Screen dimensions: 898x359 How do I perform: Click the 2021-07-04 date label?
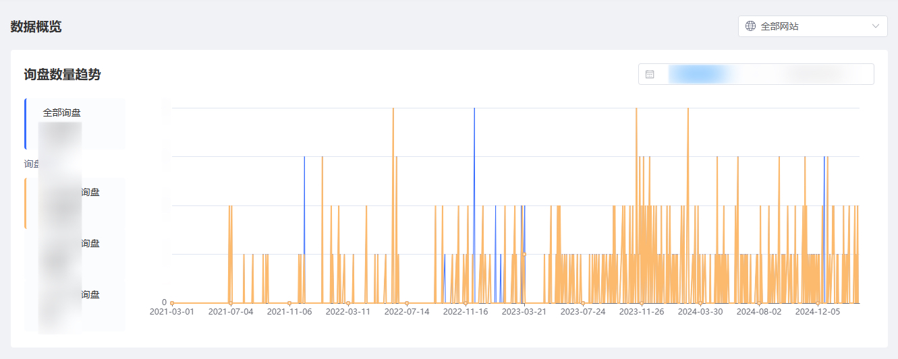point(231,312)
